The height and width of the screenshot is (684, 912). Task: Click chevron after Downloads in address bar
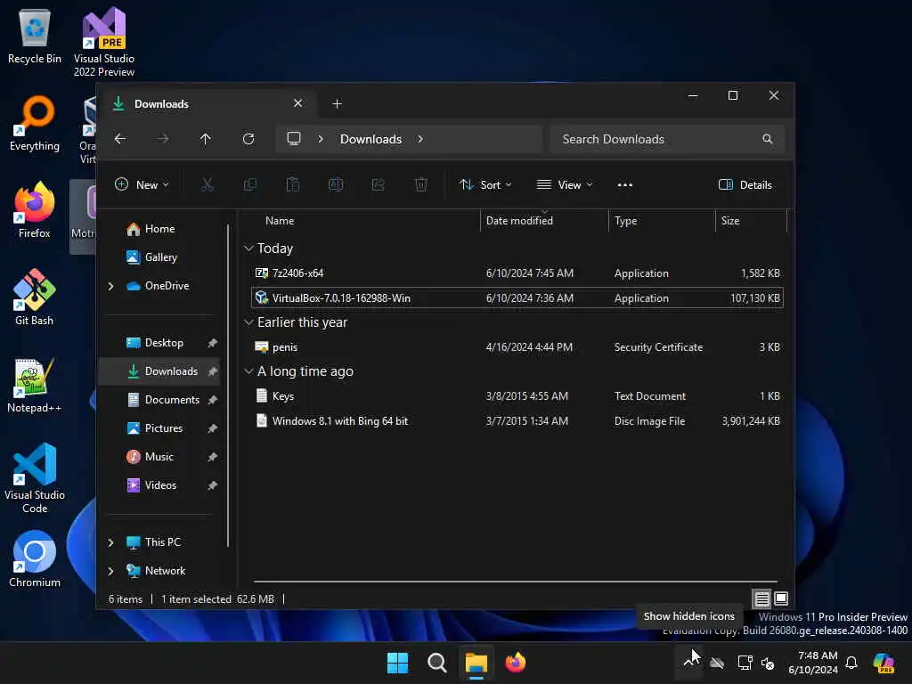coord(420,139)
